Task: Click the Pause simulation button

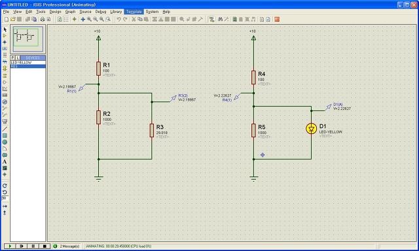Action: tap(33, 246)
